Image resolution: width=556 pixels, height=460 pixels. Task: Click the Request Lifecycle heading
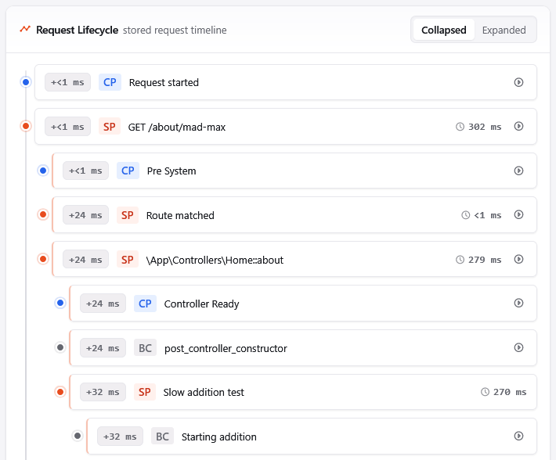click(x=77, y=30)
